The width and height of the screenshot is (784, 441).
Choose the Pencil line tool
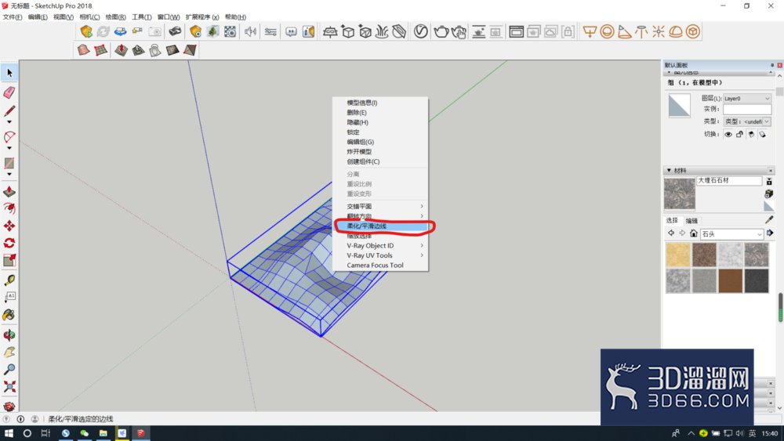click(9, 111)
